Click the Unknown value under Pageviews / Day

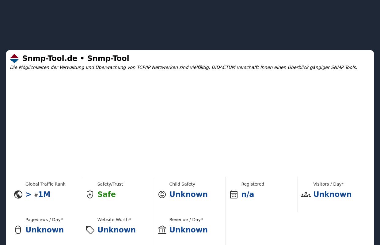(x=44, y=230)
